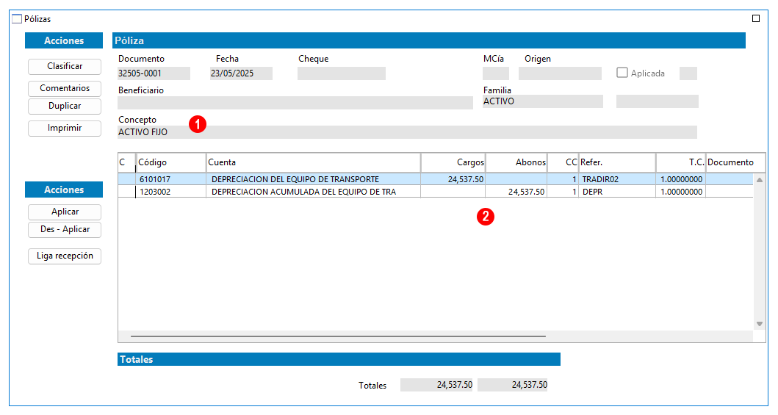Click the 24,537.50 cargo cell in row 6101017
This screenshot has height=415, width=778.
pyautogui.click(x=453, y=179)
